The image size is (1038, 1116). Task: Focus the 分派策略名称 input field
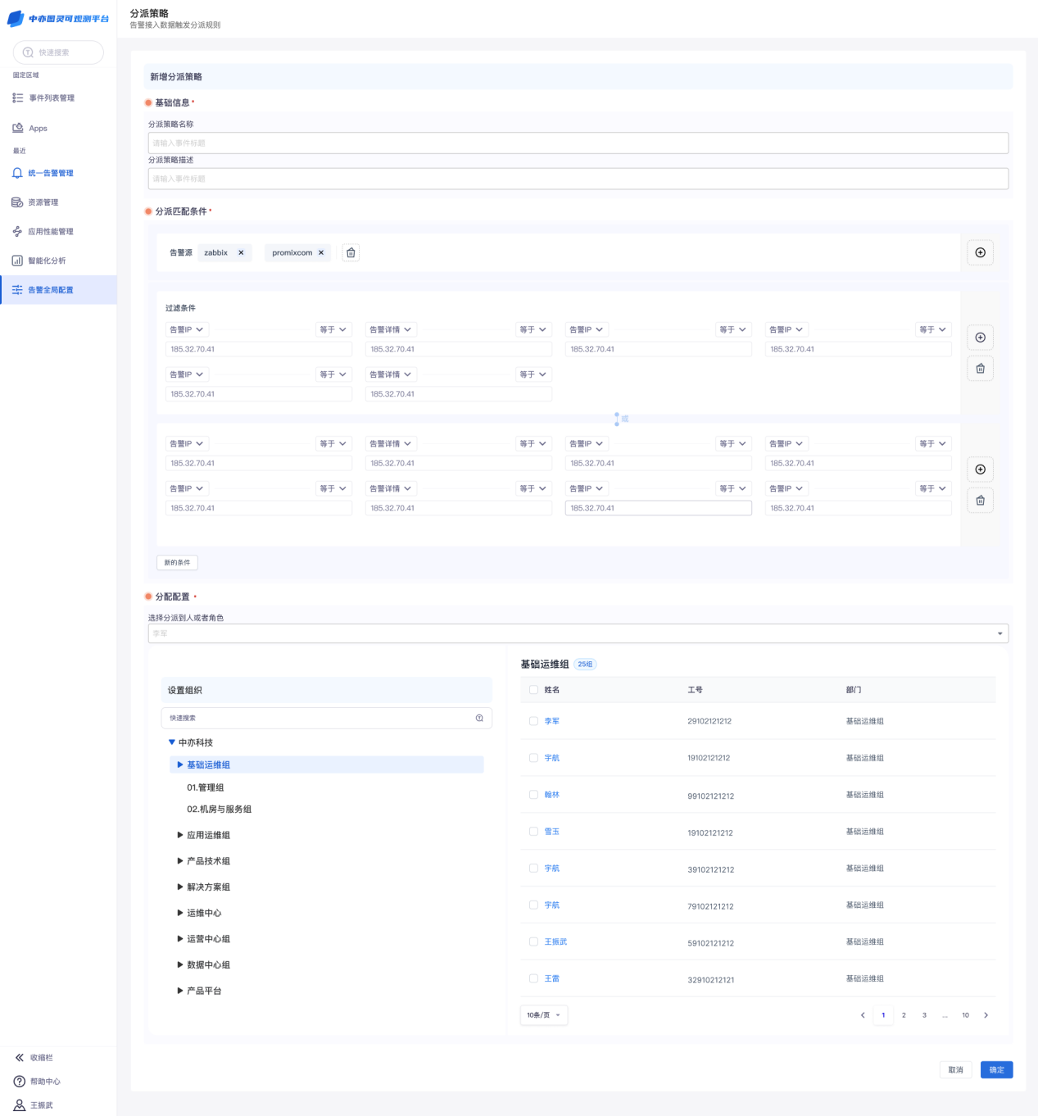[x=578, y=143]
